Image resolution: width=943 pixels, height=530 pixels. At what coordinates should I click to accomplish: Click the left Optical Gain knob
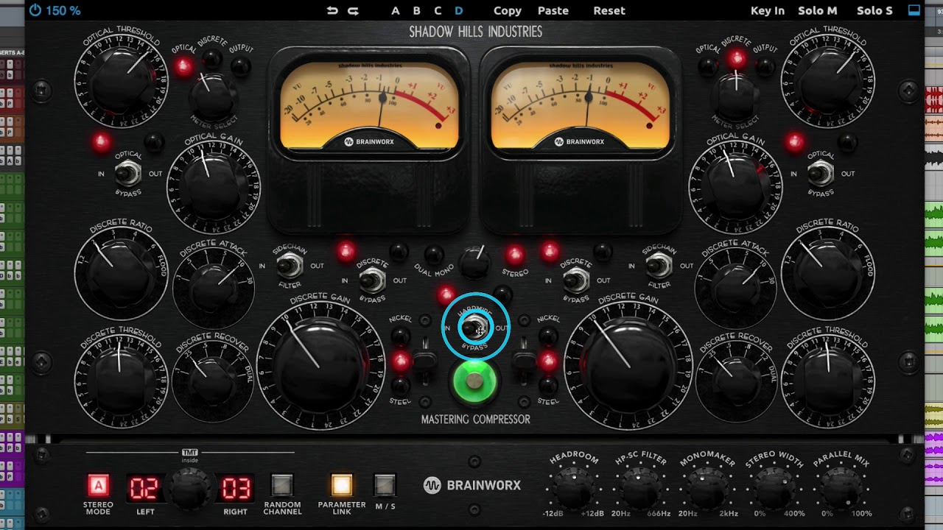coord(214,188)
